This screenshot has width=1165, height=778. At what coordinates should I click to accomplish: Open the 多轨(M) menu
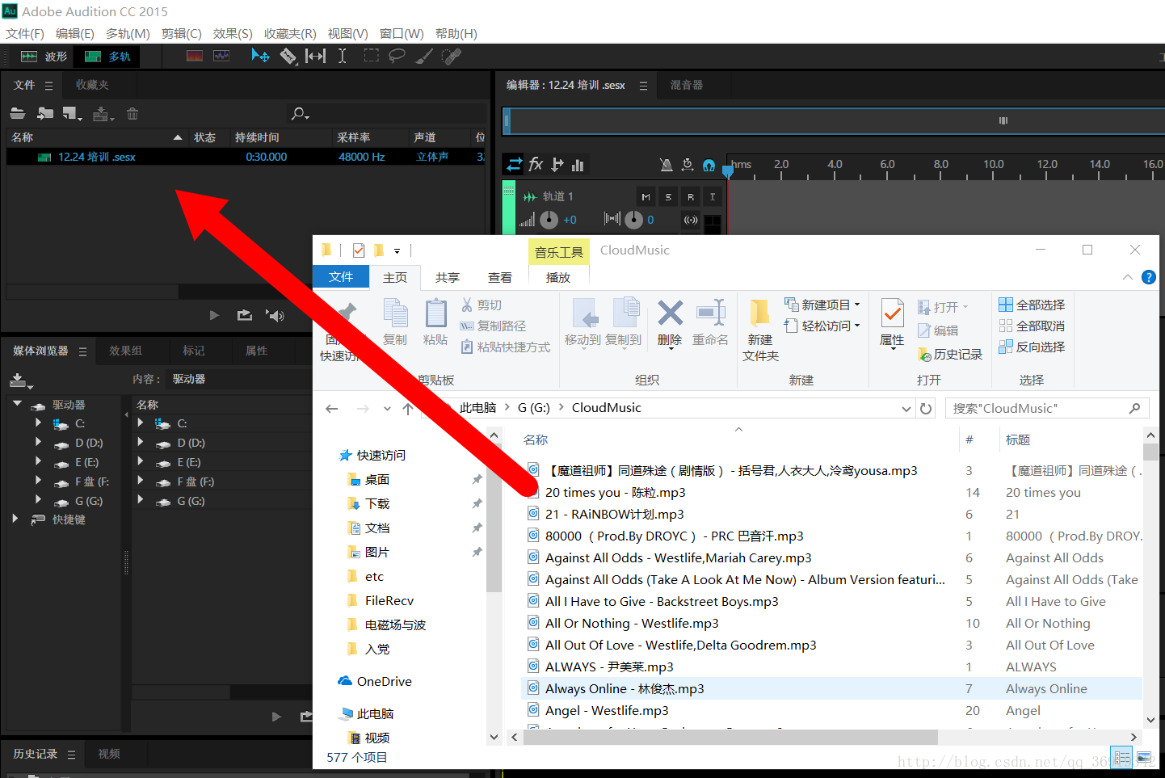[x=128, y=33]
